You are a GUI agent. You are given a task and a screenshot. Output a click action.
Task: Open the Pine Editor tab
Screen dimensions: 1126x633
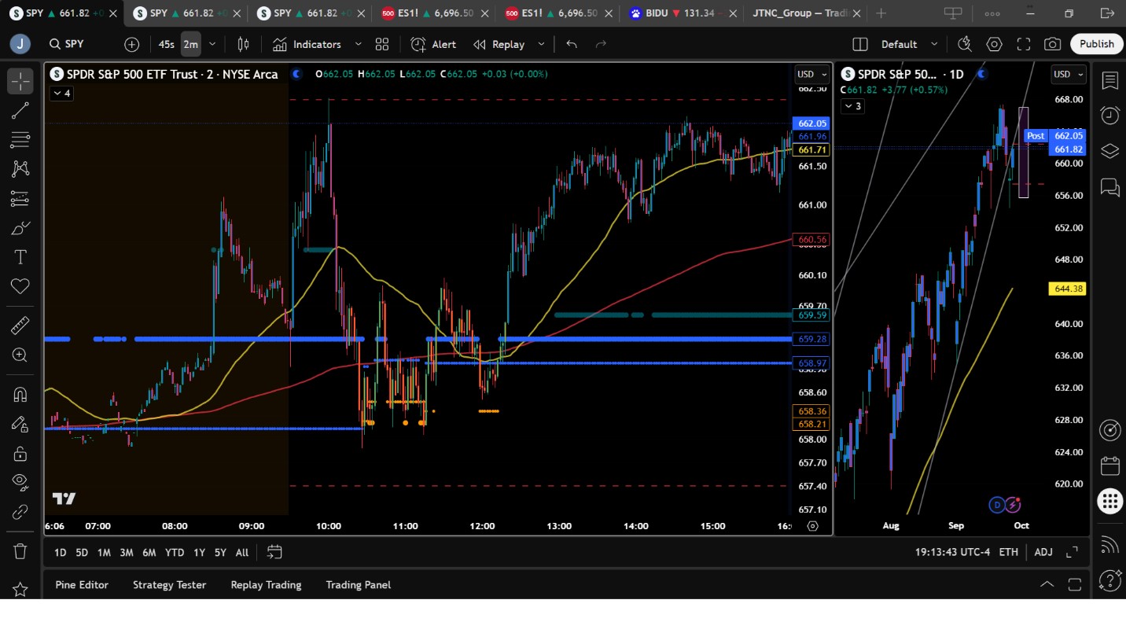[x=82, y=584]
